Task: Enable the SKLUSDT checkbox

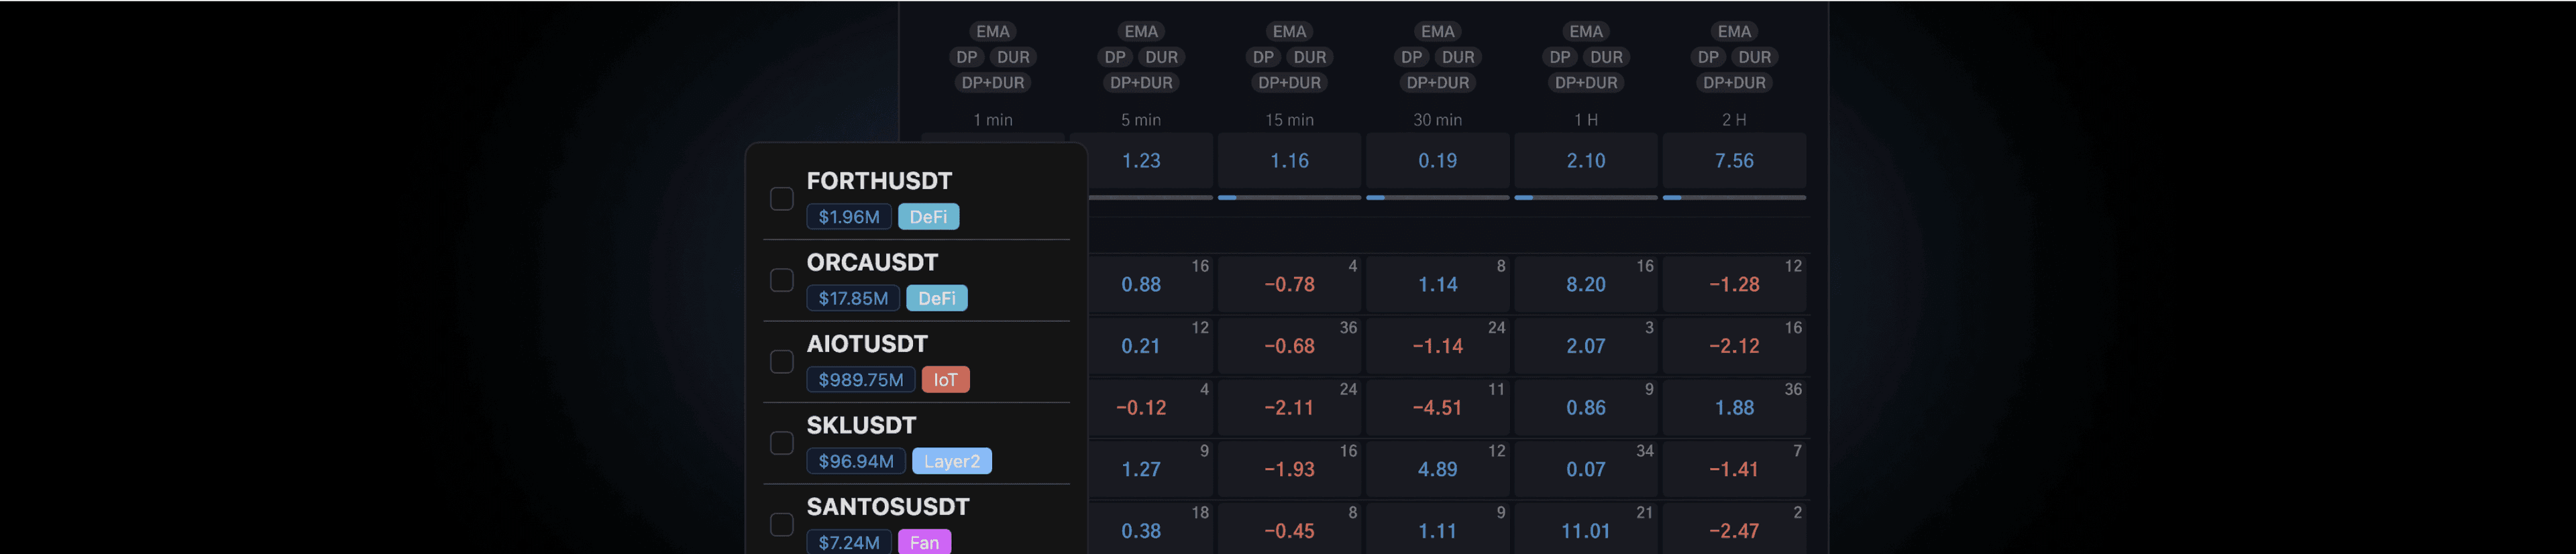Action: click(x=781, y=443)
